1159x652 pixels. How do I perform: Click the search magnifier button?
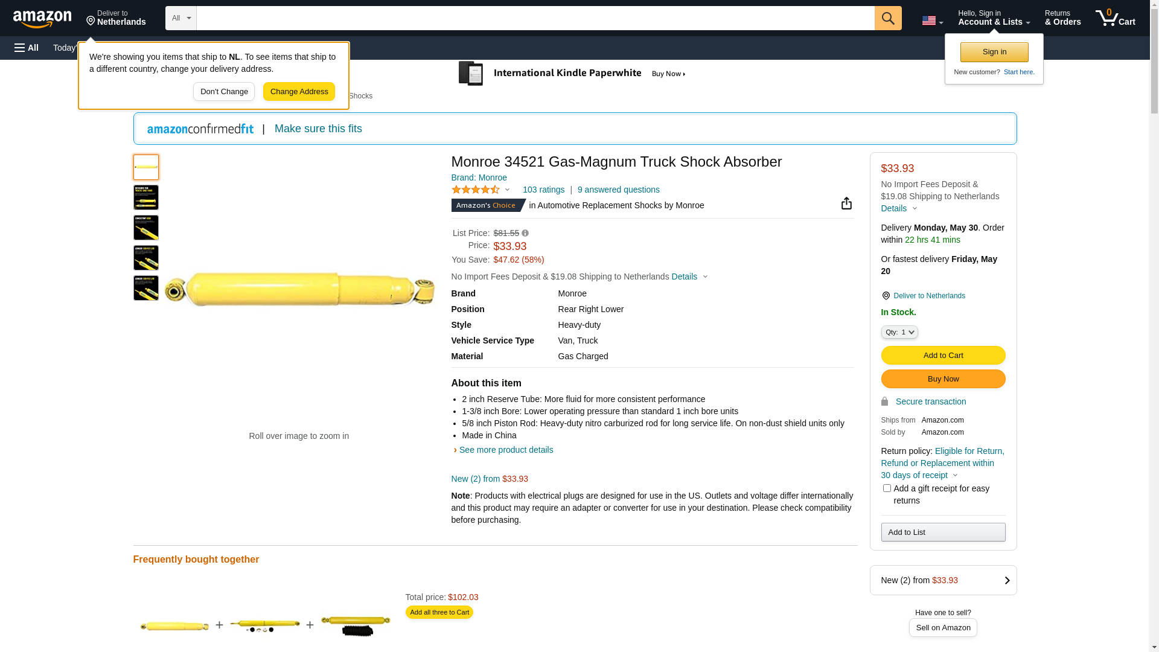tap(888, 18)
